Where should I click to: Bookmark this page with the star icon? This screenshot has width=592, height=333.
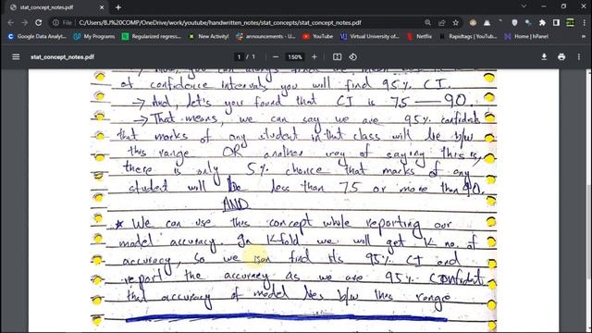[456, 22]
